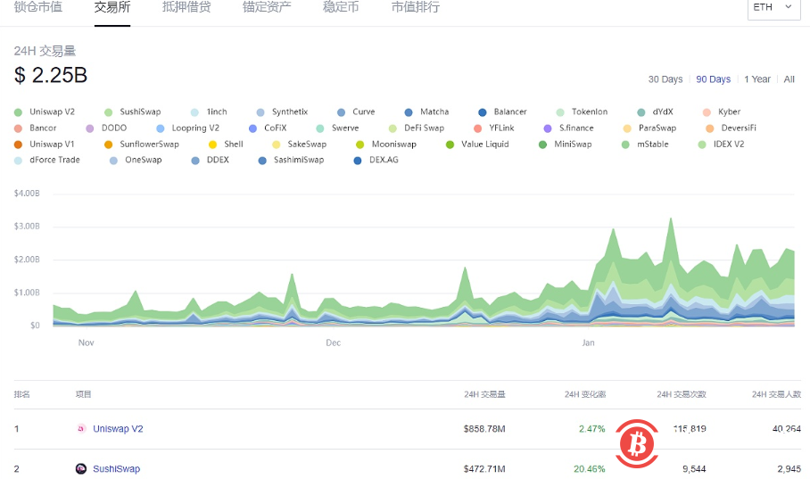Click the 排名 column header
This screenshot has height=479, width=810.
(22, 394)
